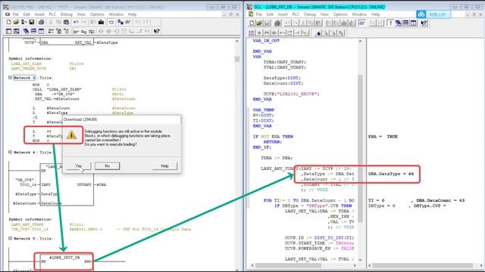Image resolution: width=485 pixels, height=272 pixels.
Task: Click Paste icon in LAD/STL/FBD toolbar
Action: click(66, 22)
